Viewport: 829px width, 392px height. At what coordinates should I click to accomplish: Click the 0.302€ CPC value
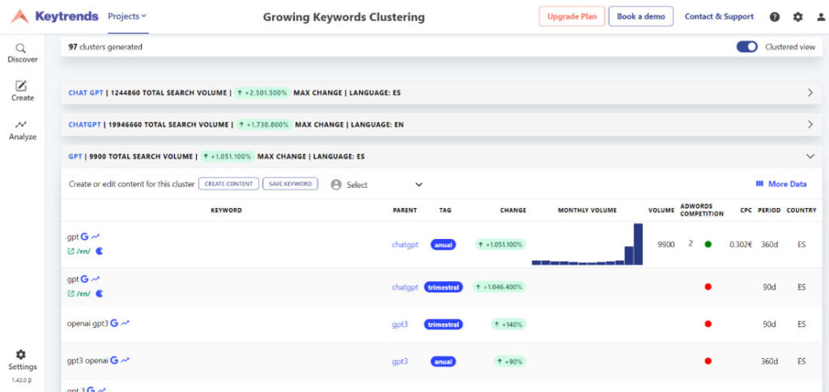[741, 245]
